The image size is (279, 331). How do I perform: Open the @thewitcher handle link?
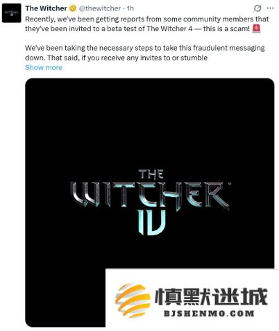click(x=100, y=8)
